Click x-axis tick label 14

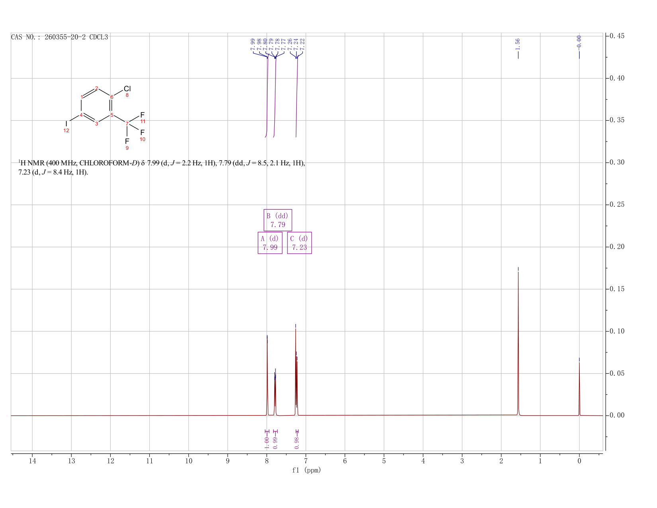(x=32, y=461)
